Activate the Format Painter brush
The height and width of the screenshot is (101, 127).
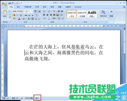[x=9, y=17]
